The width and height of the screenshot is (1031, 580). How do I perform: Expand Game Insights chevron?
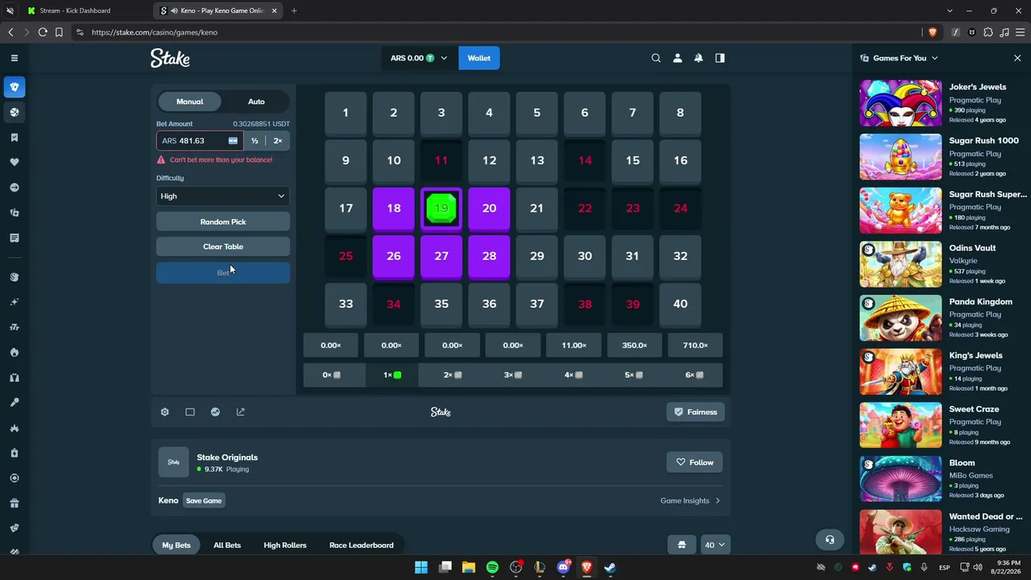click(718, 501)
